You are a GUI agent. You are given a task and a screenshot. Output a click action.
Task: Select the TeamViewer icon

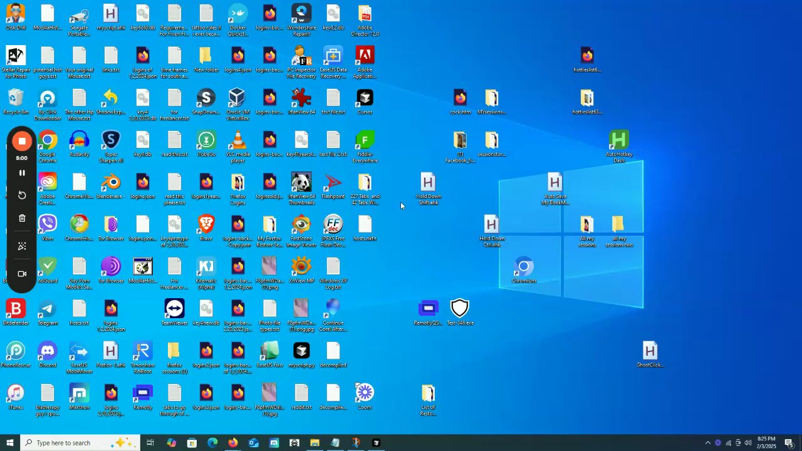pos(174,313)
